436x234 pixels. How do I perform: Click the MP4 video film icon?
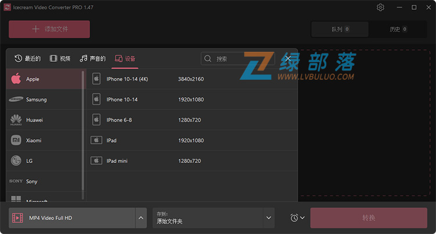point(17,218)
